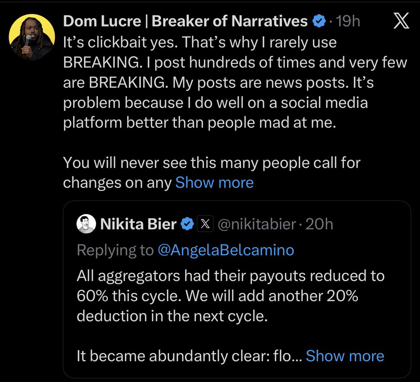Open the Nikita Bier display name
The image size is (420, 382).
coord(138,224)
